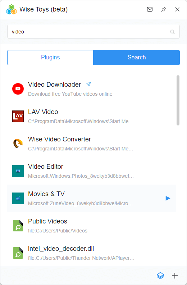The image size is (187, 285).
Task: Select the intel_video_decoder.dll result title
Action: (x=61, y=249)
